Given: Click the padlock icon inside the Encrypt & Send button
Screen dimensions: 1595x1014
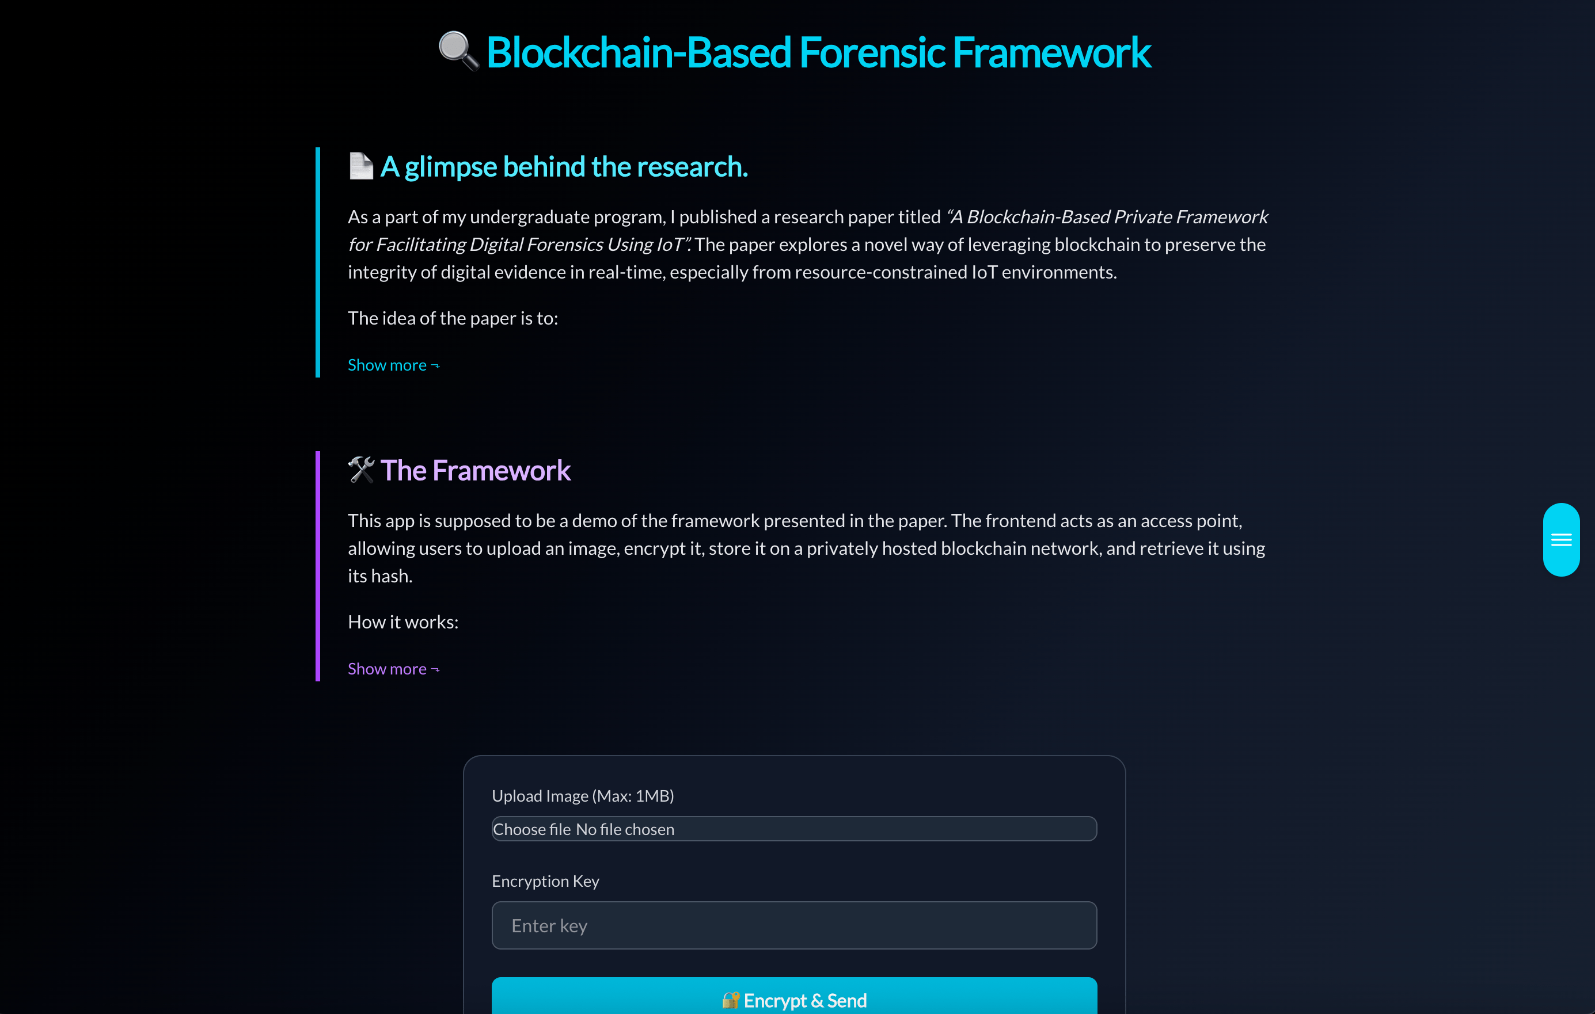Looking at the screenshot, I should 732,1000.
